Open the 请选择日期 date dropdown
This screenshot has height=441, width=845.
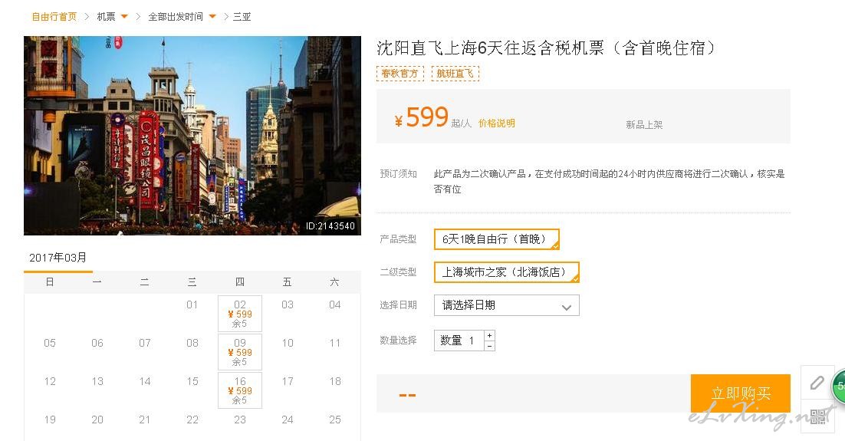tap(507, 305)
